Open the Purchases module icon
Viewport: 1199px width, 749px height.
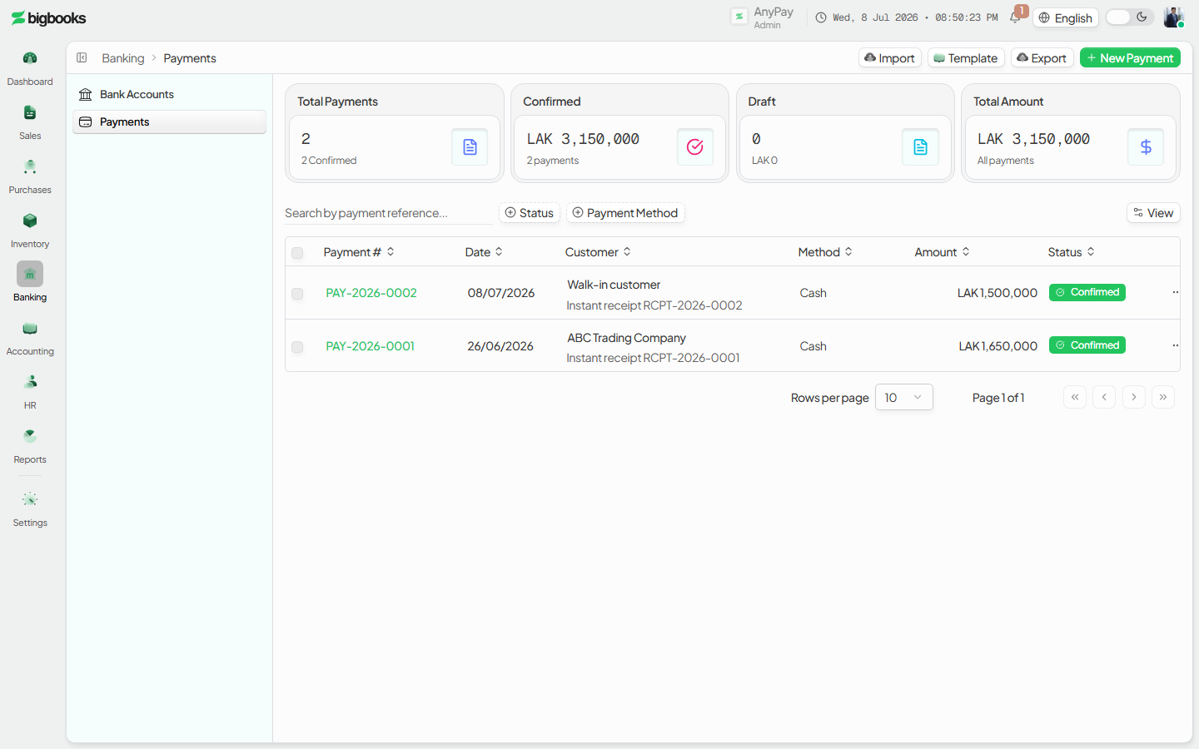(30, 166)
